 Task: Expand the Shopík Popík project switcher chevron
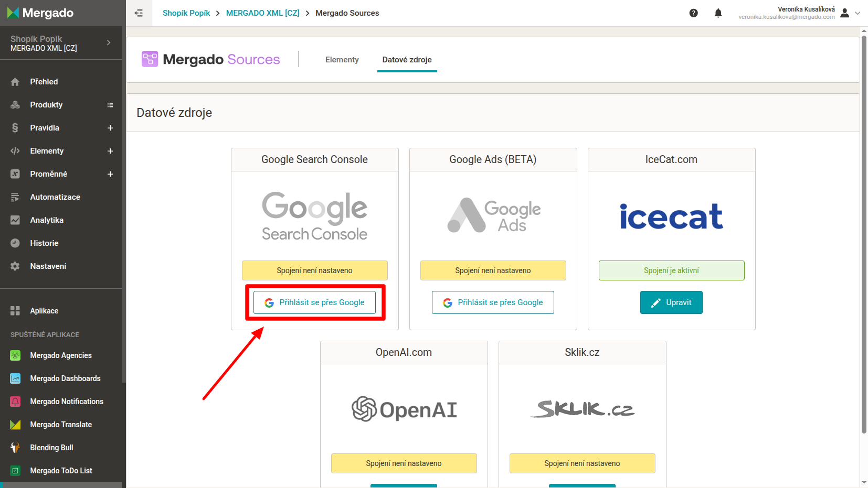pos(109,42)
